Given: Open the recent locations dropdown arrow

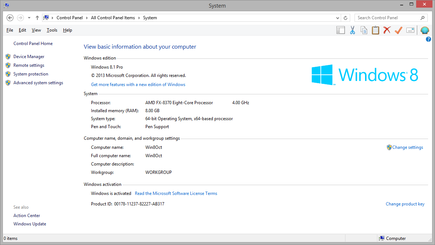Looking at the screenshot, I should tap(29, 18).
